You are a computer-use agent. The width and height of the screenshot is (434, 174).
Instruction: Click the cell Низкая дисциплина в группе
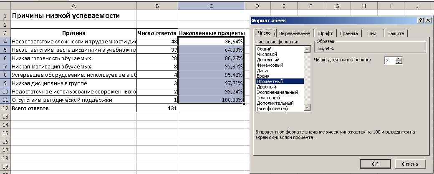tap(73, 83)
